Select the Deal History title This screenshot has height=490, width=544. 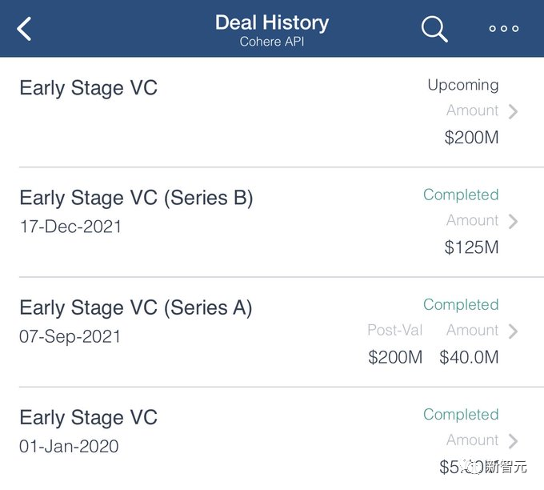pos(272,22)
